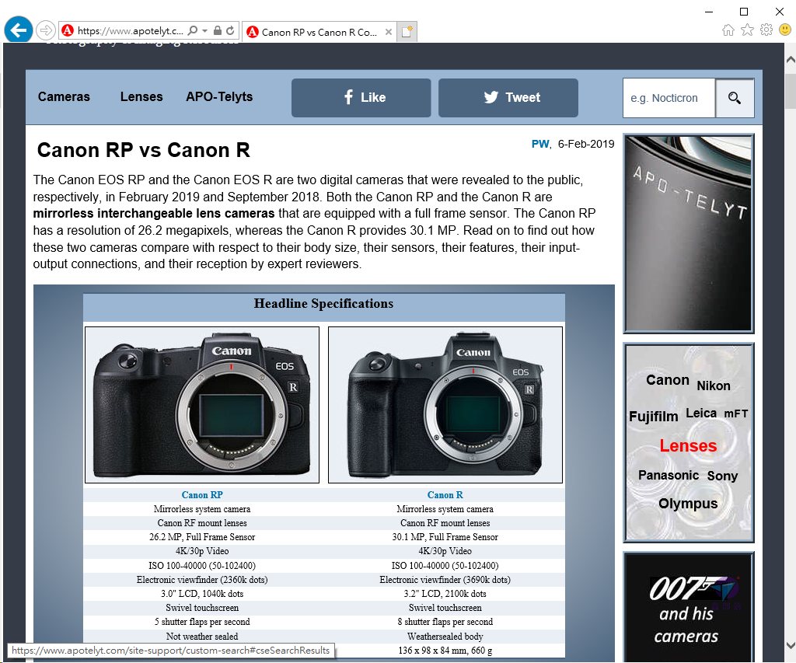
Task: Click the browser Home icon
Action: (728, 30)
